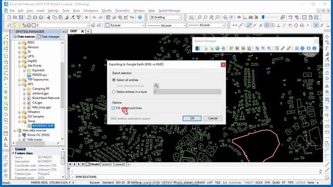
Task: Open the 2D Drafting workspace dropdown
Action: click(165, 17)
